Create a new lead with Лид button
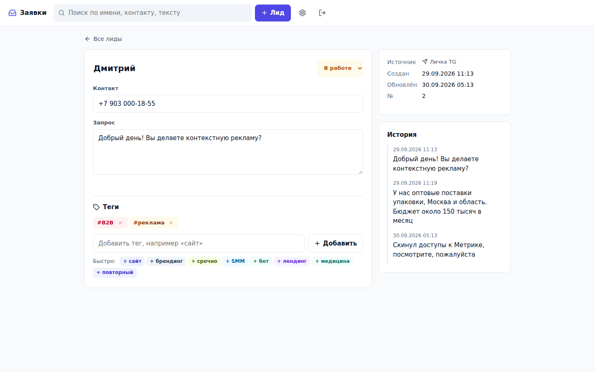Viewport: 595px width, 372px height. click(273, 13)
